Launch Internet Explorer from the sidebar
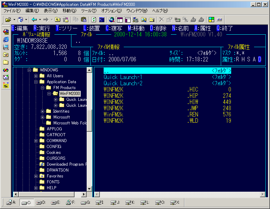The width and height of the screenshot is (270, 209). pyautogui.click(x=6, y=40)
